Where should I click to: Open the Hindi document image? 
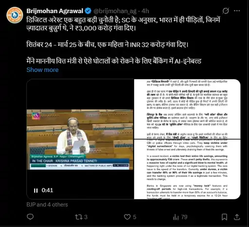pyautogui.click(x=187, y=109)
